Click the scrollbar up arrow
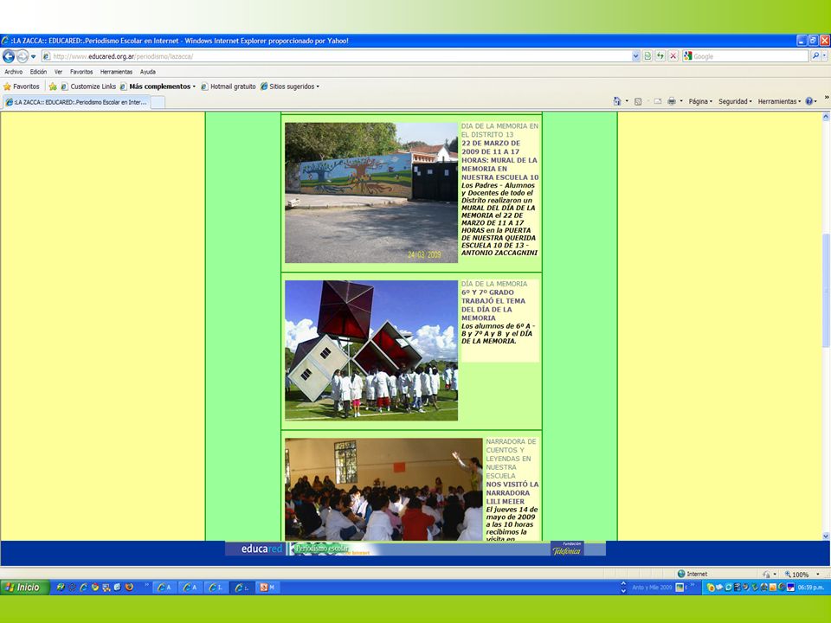This screenshot has height=623, width=831. coord(826,117)
